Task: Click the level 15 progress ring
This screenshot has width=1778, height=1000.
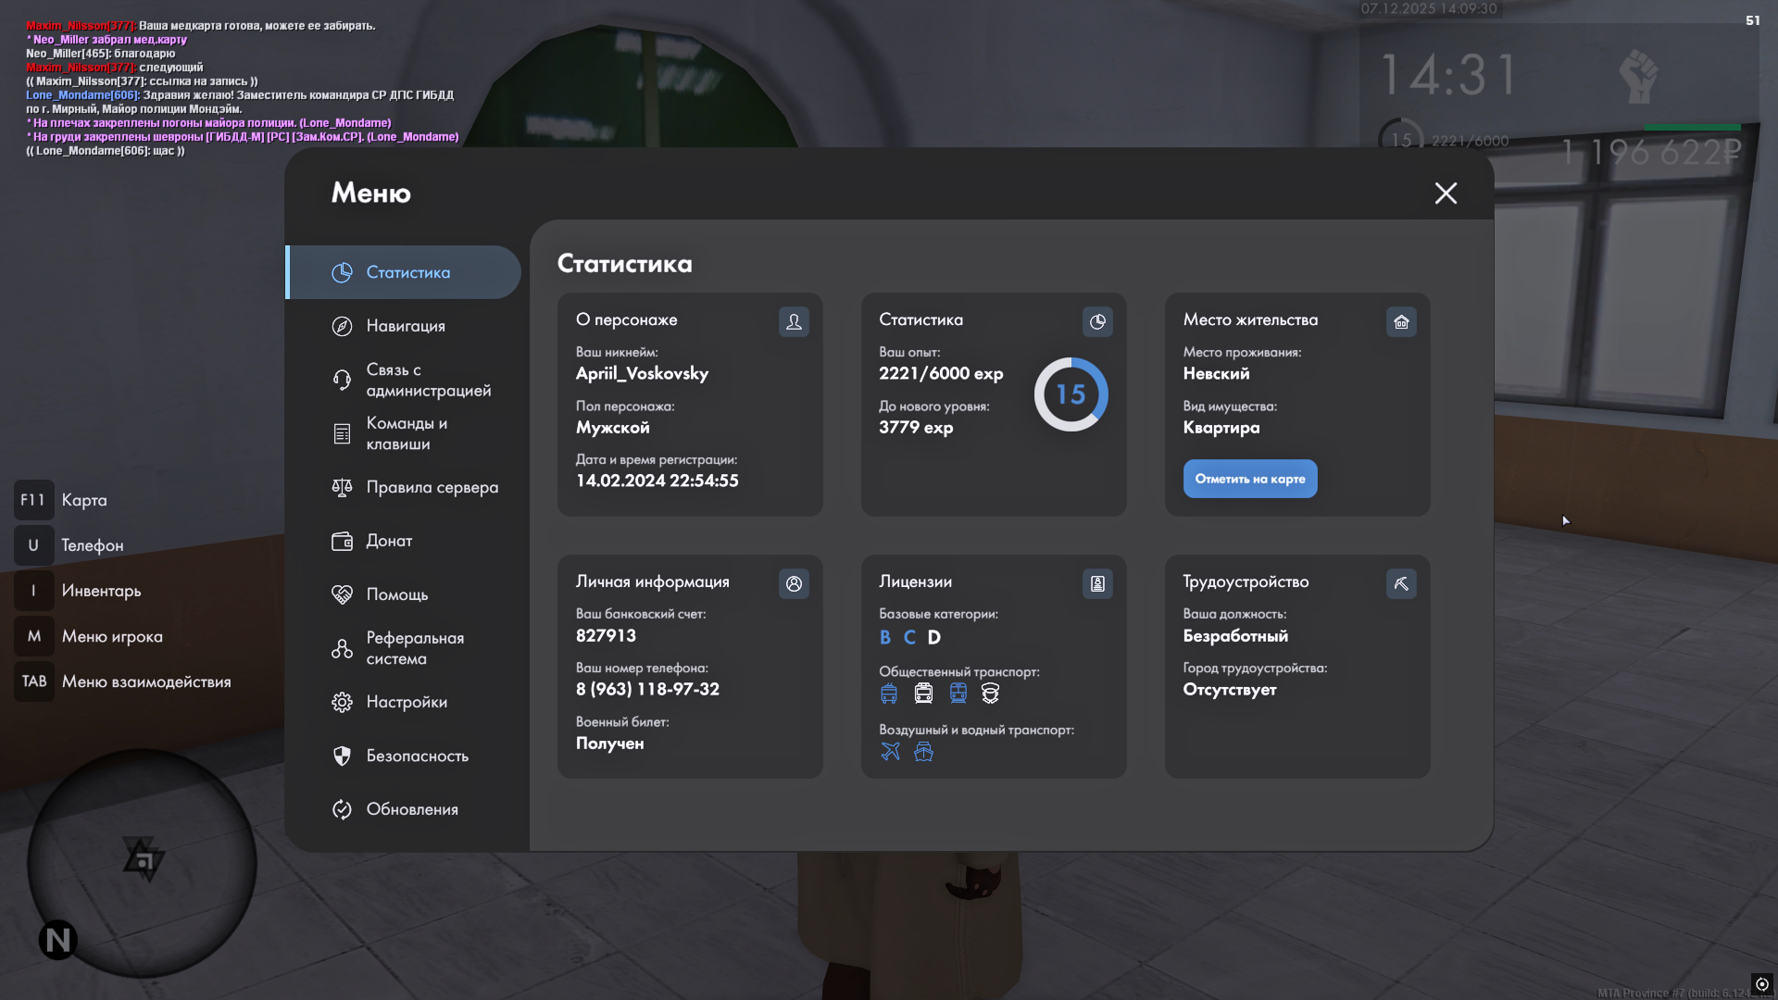Action: point(1071,394)
